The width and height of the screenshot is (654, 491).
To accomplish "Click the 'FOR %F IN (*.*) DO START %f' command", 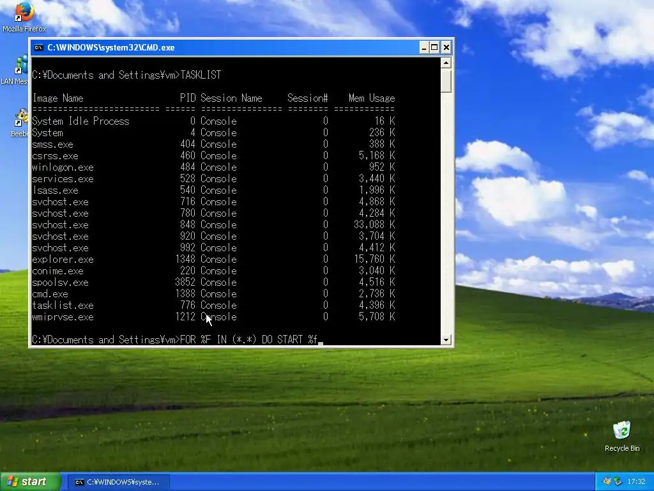I will tap(248, 339).
